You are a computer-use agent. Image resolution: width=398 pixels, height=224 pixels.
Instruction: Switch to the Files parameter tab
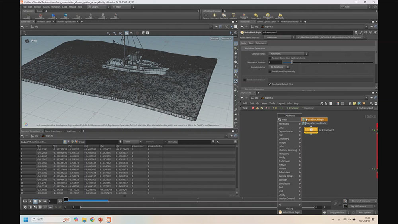[251, 43]
